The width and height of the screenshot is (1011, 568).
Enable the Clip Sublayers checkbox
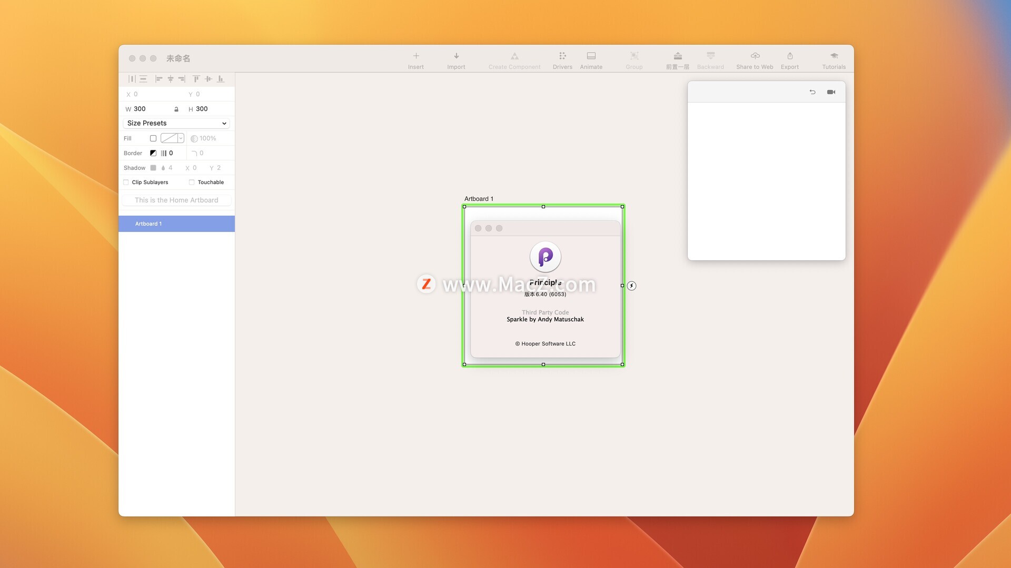coord(126,182)
